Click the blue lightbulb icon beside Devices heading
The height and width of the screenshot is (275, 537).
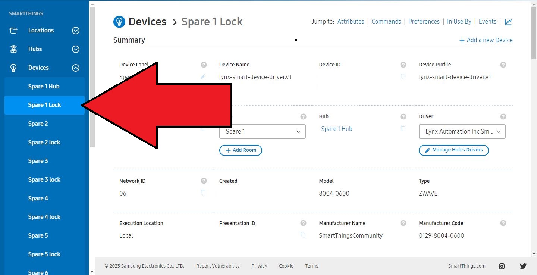(119, 22)
